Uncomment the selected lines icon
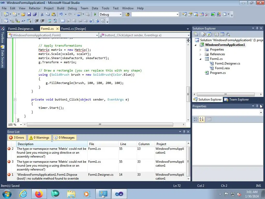The image size is (265, 199). pyautogui.click(x=55, y=21)
